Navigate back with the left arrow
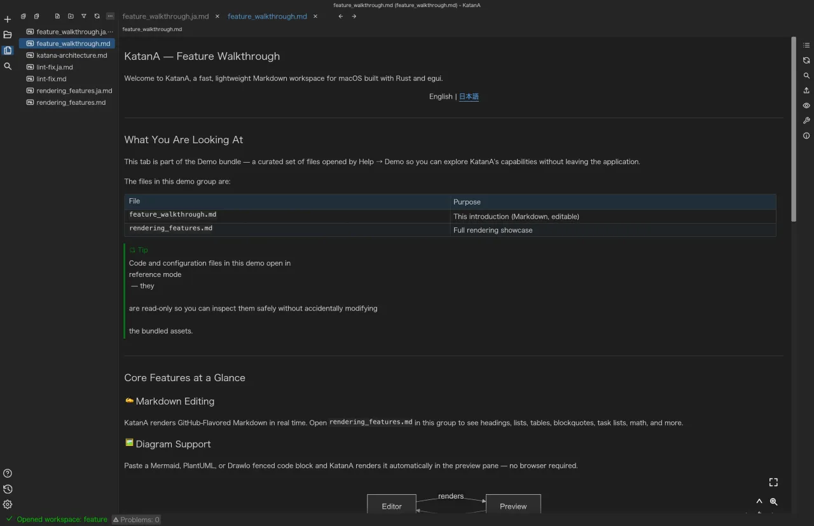This screenshot has width=814, height=526. pos(340,17)
